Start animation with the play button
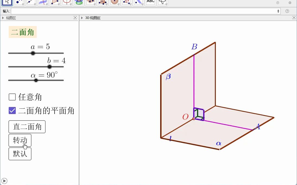The image size is (297, 185). (x=4, y=181)
